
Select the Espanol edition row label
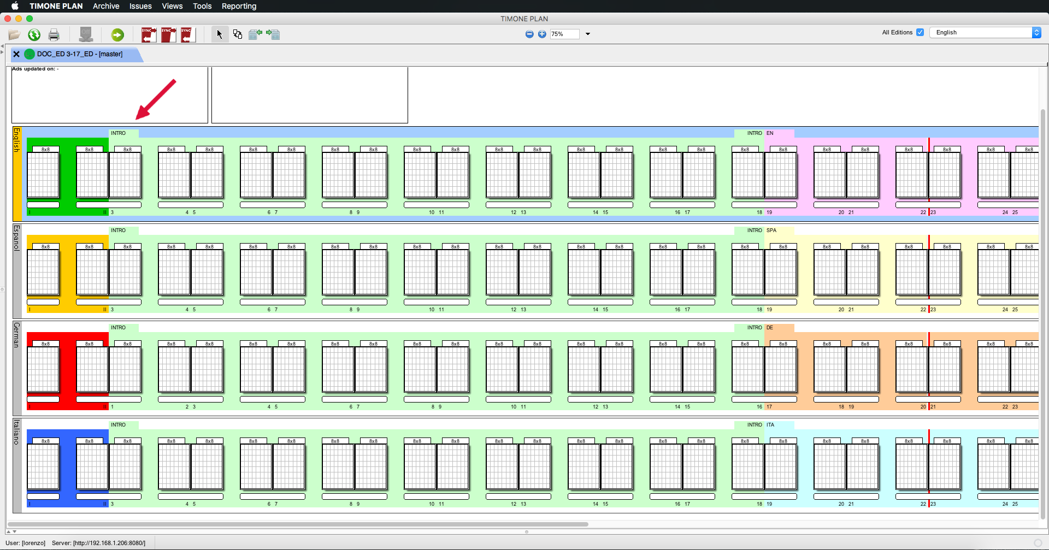17,238
